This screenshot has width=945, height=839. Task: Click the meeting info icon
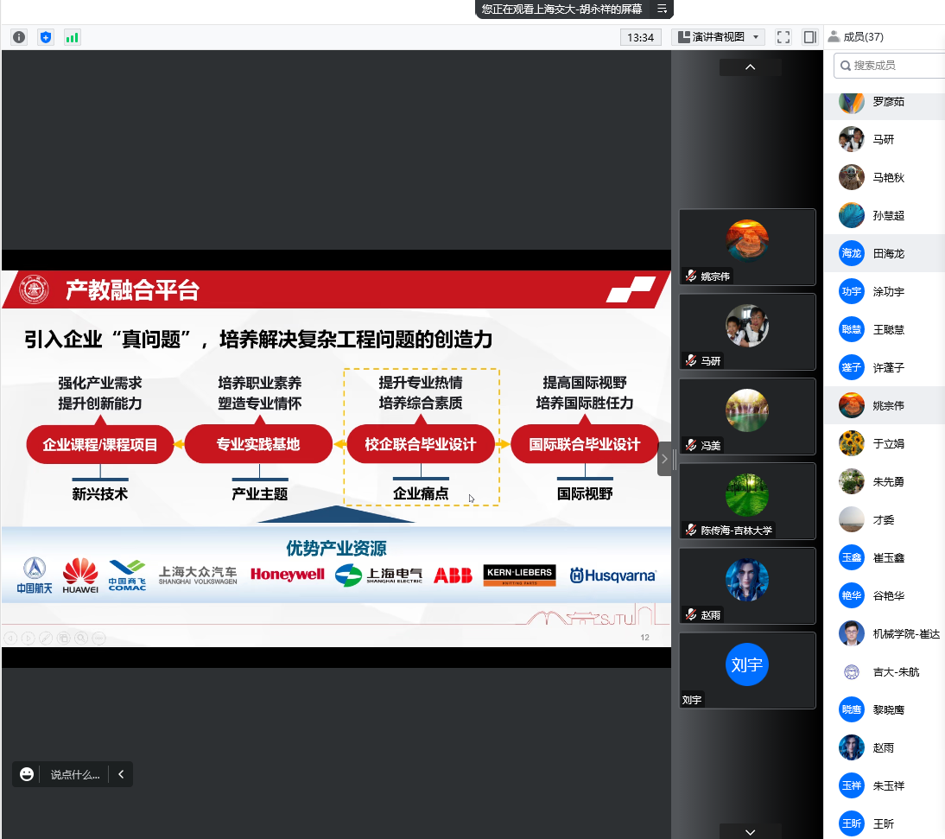[x=19, y=37]
